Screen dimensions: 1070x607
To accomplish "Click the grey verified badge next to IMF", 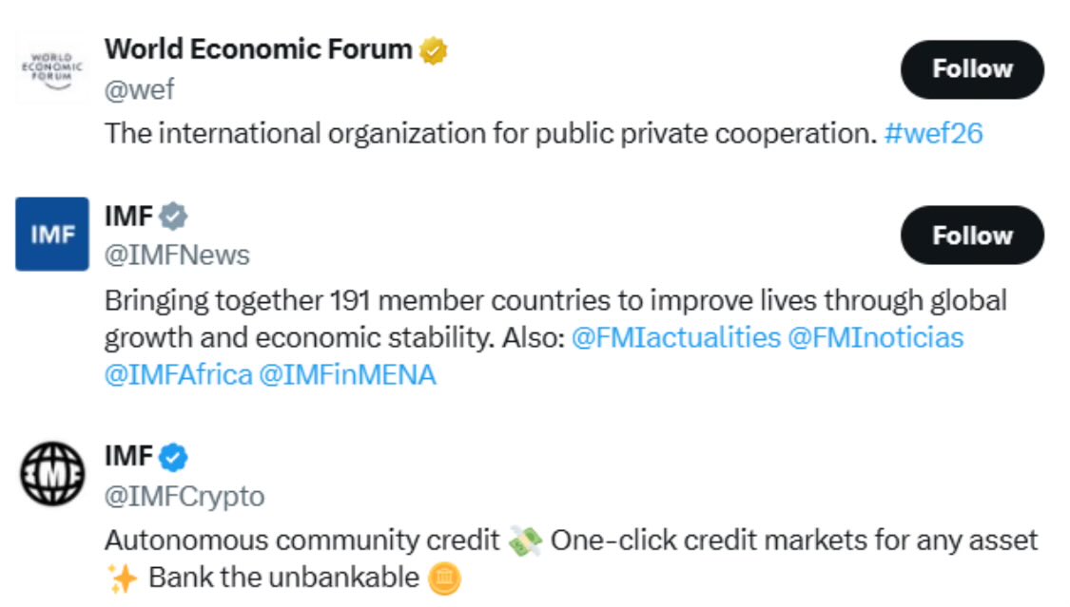I will click(173, 217).
